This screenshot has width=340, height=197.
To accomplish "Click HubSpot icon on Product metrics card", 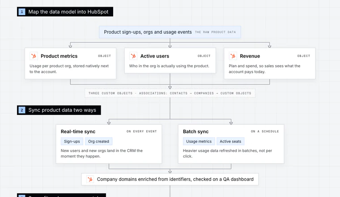I will [34, 56].
